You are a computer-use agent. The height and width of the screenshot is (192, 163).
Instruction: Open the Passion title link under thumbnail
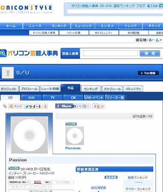pos(73,148)
